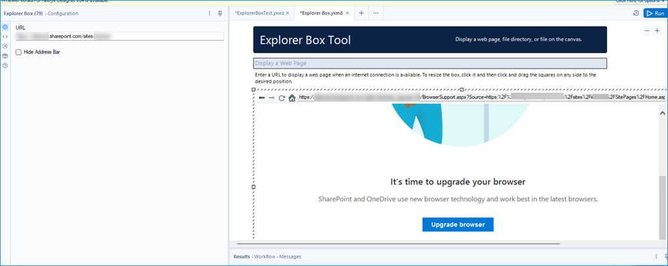This screenshot has height=266, width=668.
Task: Select the embedded browser address bar
Action: (481, 98)
